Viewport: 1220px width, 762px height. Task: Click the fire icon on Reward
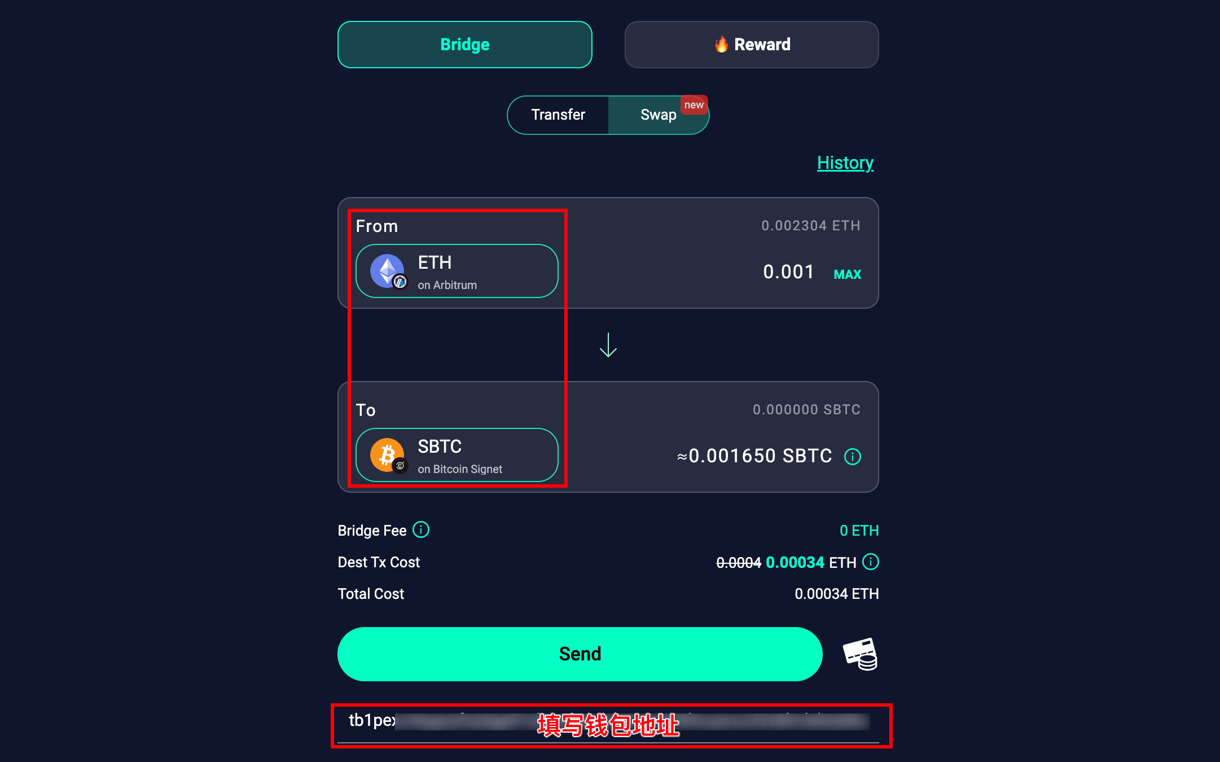pos(721,44)
